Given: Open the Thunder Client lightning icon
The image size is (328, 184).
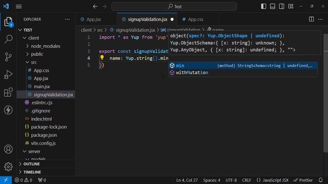Looking at the screenshot, I should coord(8,110).
